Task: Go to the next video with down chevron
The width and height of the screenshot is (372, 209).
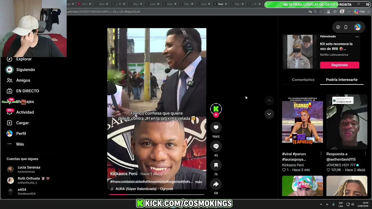Action: click(x=269, y=114)
